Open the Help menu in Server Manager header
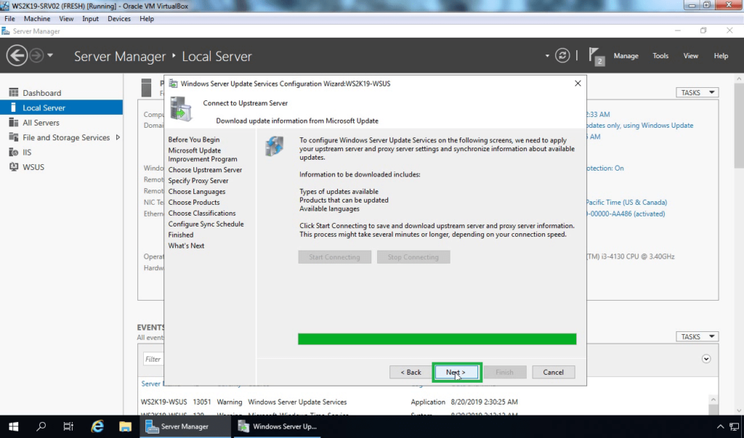Viewport: 744px width, 438px height. [x=721, y=55]
